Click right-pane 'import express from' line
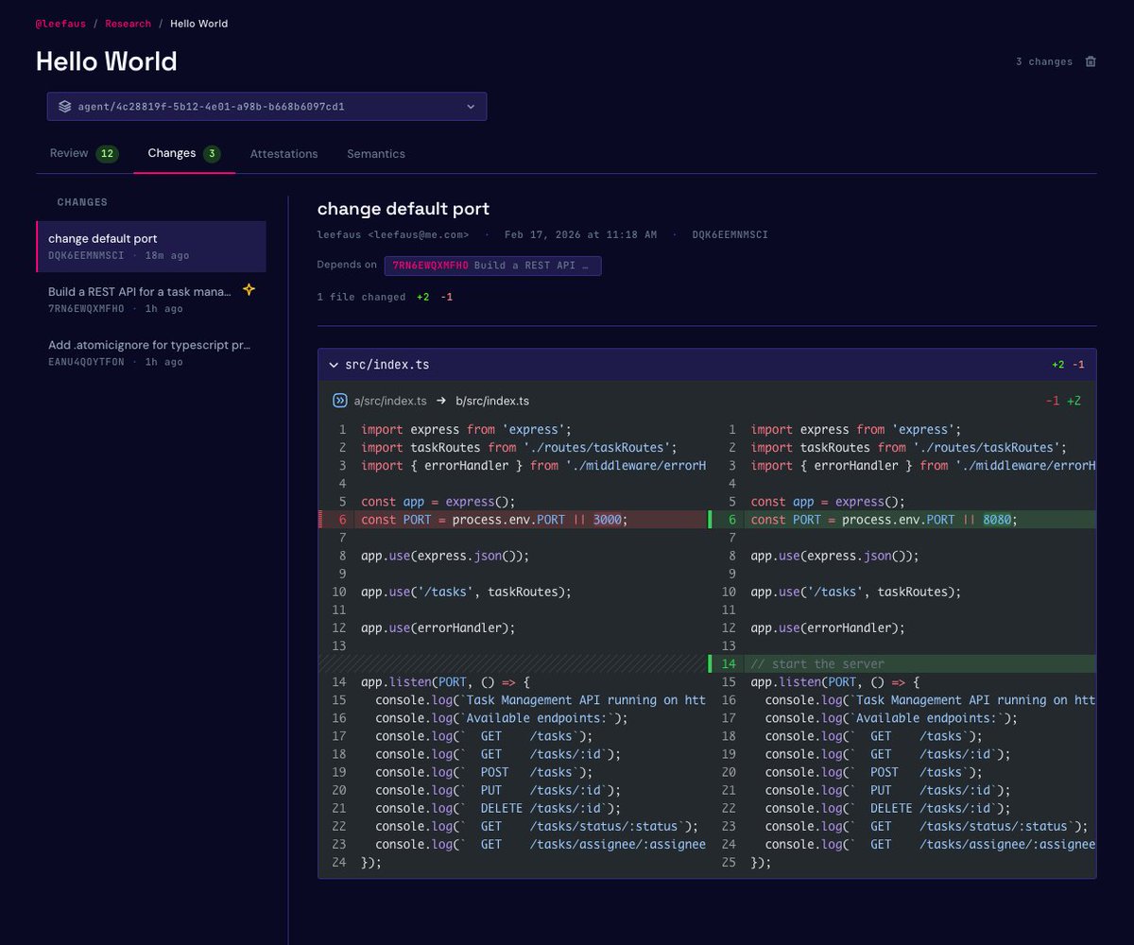The image size is (1134, 945). tap(856, 430)
